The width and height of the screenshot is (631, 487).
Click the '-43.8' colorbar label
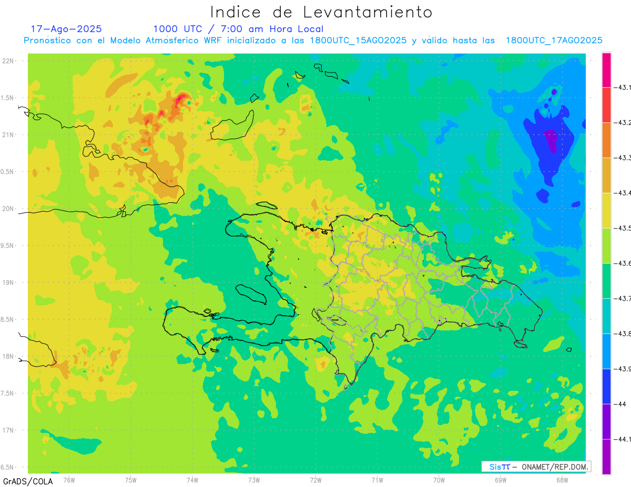[x=623, y=334]
